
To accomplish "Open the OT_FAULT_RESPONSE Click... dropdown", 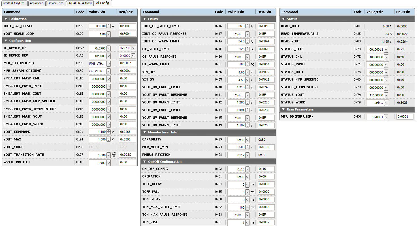I will tap(247, 57).
